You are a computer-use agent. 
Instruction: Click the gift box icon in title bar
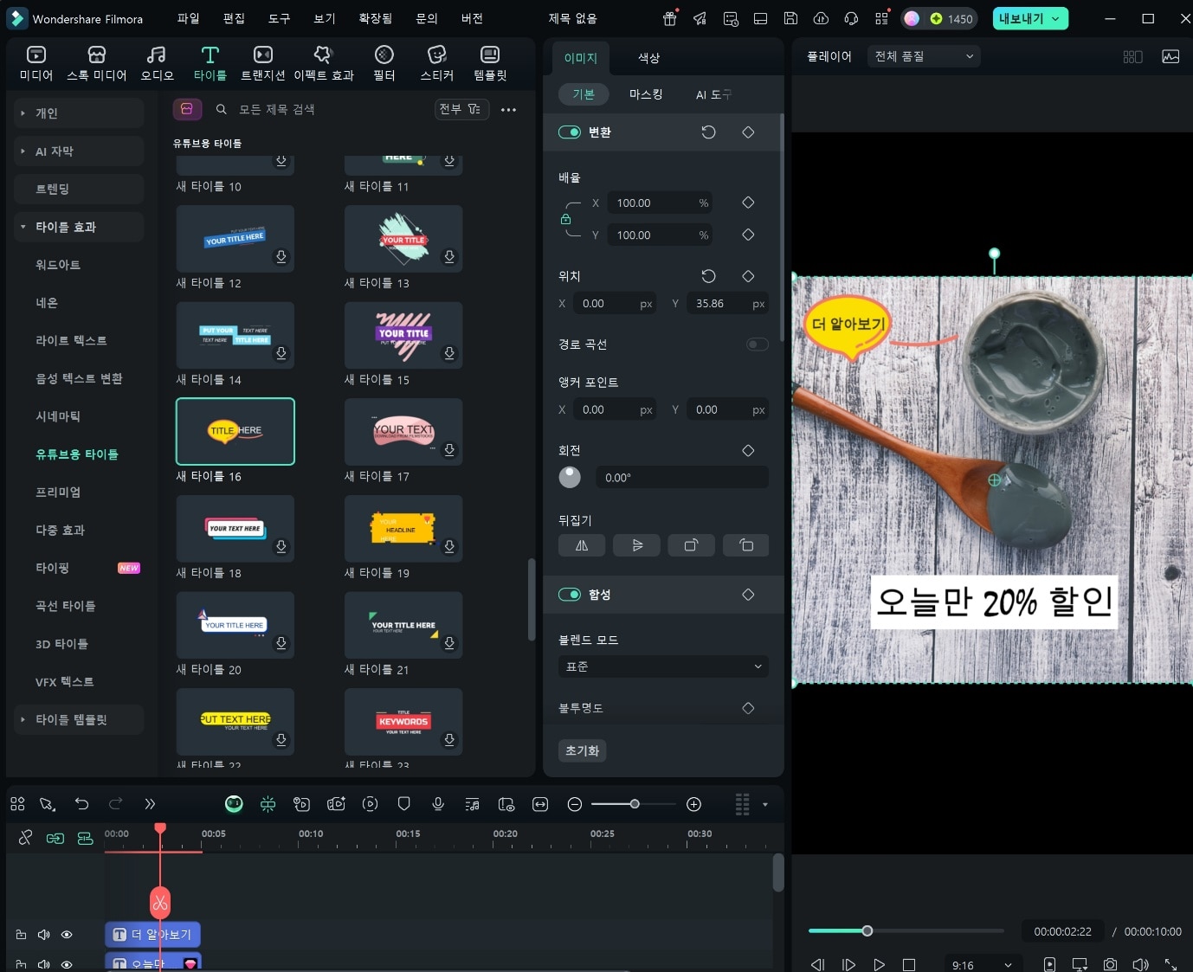(670, 18)
